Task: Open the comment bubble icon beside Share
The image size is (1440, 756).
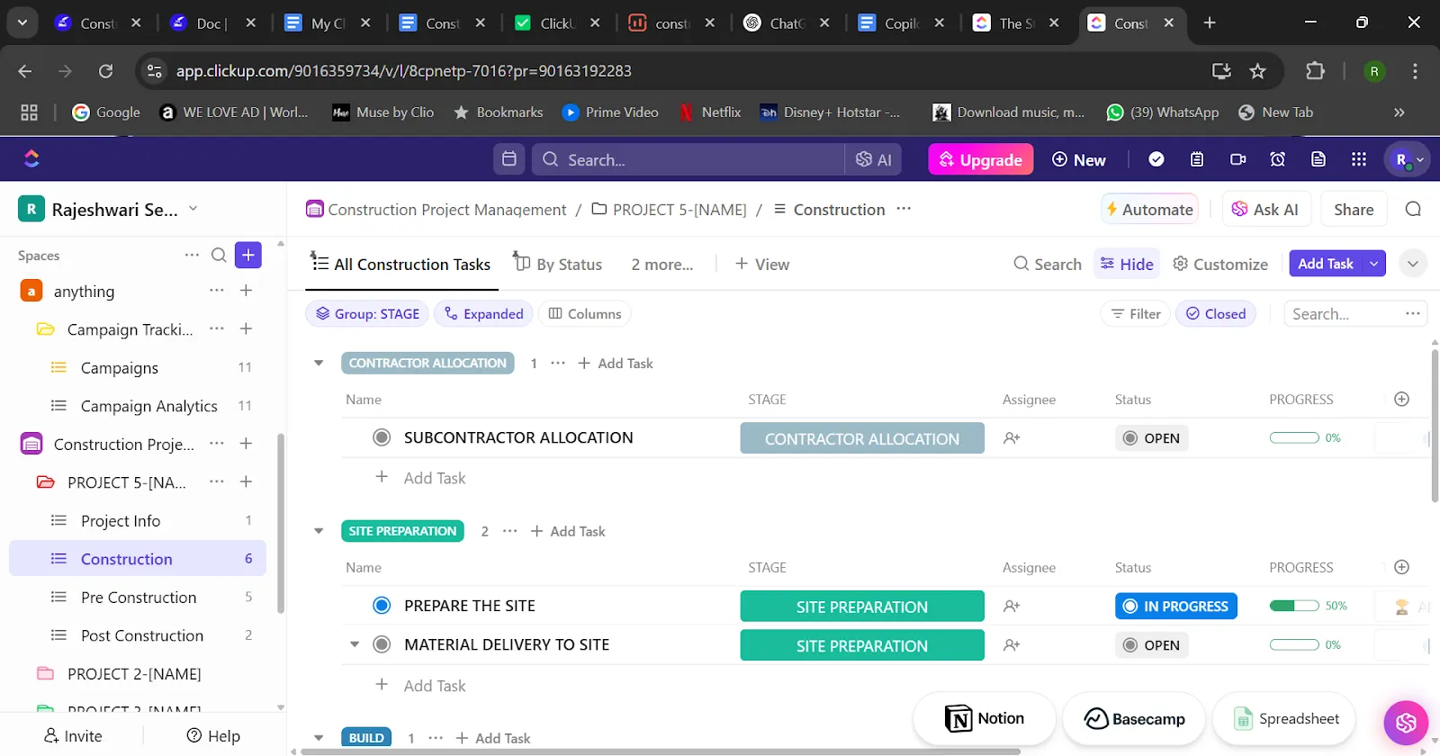Action: click(1413, 209)
